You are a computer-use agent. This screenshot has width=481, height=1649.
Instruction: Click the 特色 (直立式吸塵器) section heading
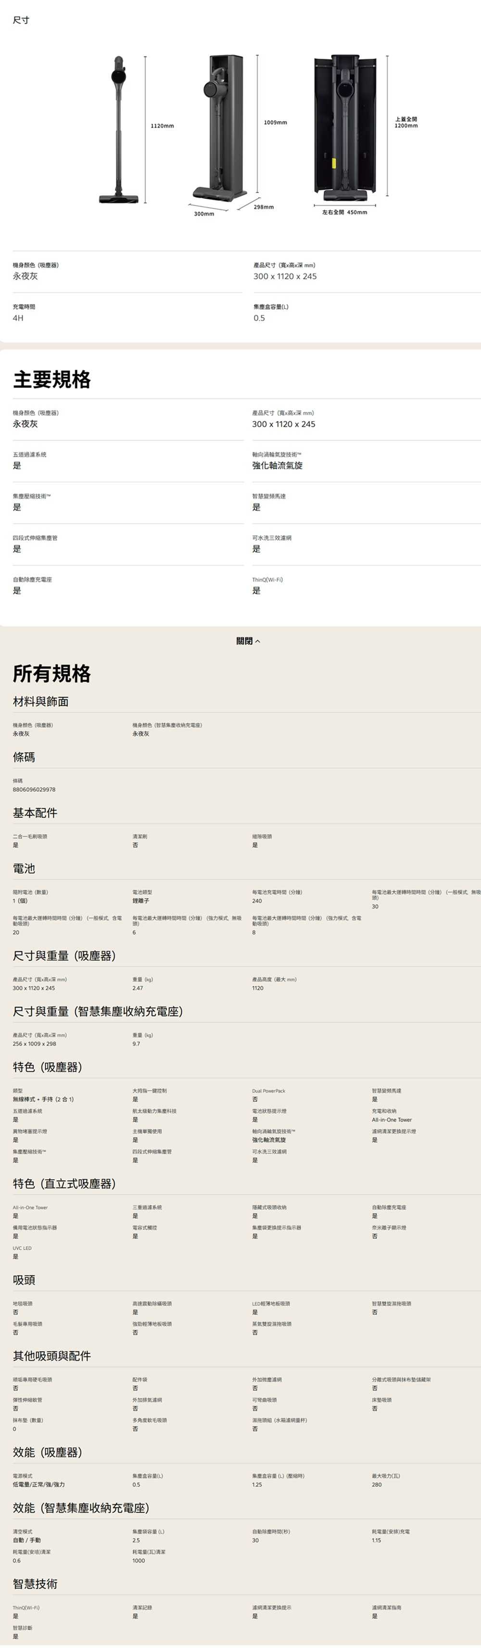pos(64,1184)
